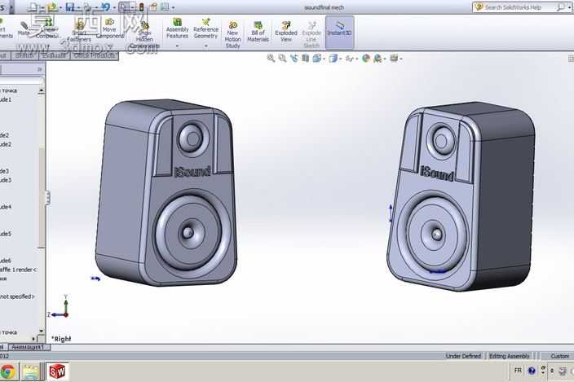Open the dropdown arrow next to Undo
Image resolution: width=574 pixels, height=382 pixels.
point(114,7)
